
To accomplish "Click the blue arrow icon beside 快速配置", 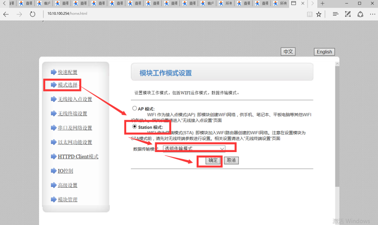I will 53,72.
